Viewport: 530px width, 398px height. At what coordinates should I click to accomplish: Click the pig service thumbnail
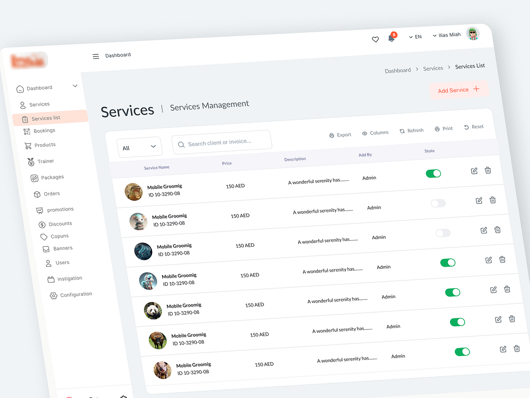[163, 370]
